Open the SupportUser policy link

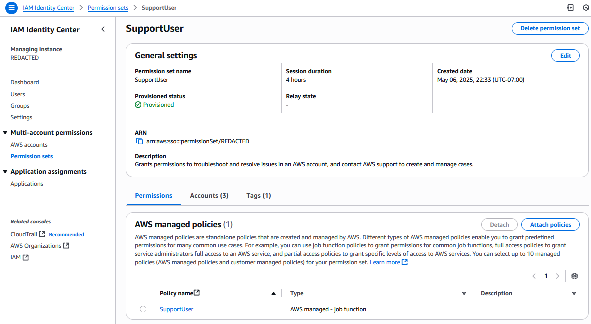click(176, 309)
